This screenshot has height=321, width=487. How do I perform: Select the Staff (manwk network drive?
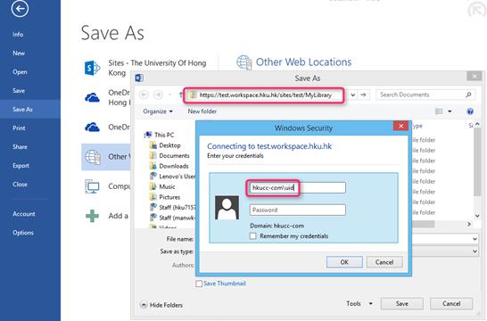coord(173,218)
